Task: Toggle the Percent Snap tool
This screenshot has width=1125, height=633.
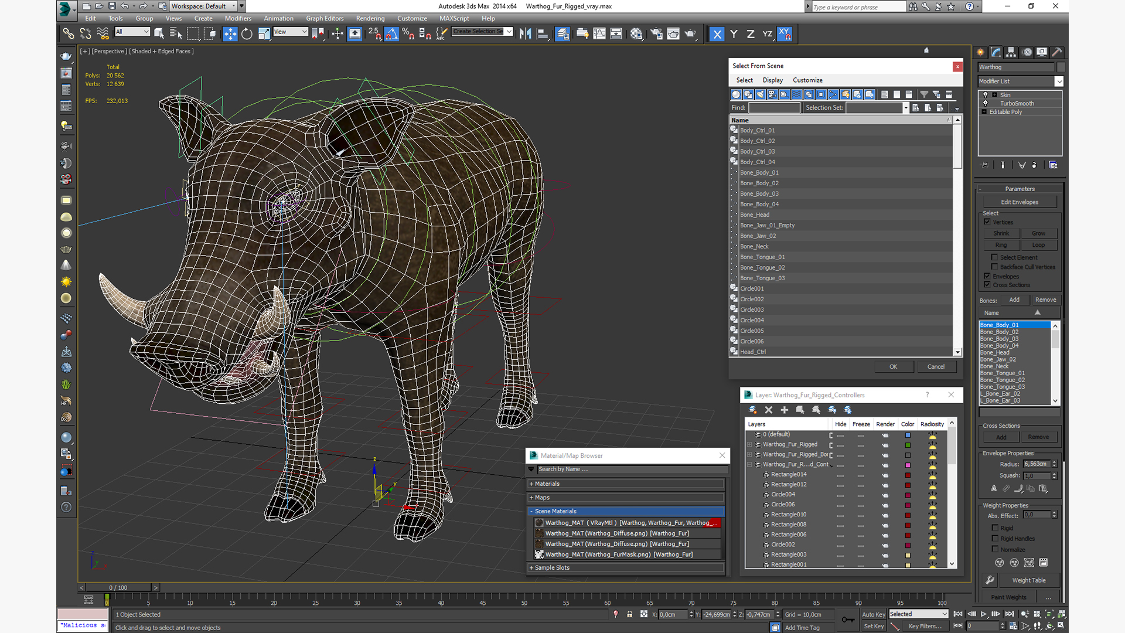Action: (x=408, y=34)
